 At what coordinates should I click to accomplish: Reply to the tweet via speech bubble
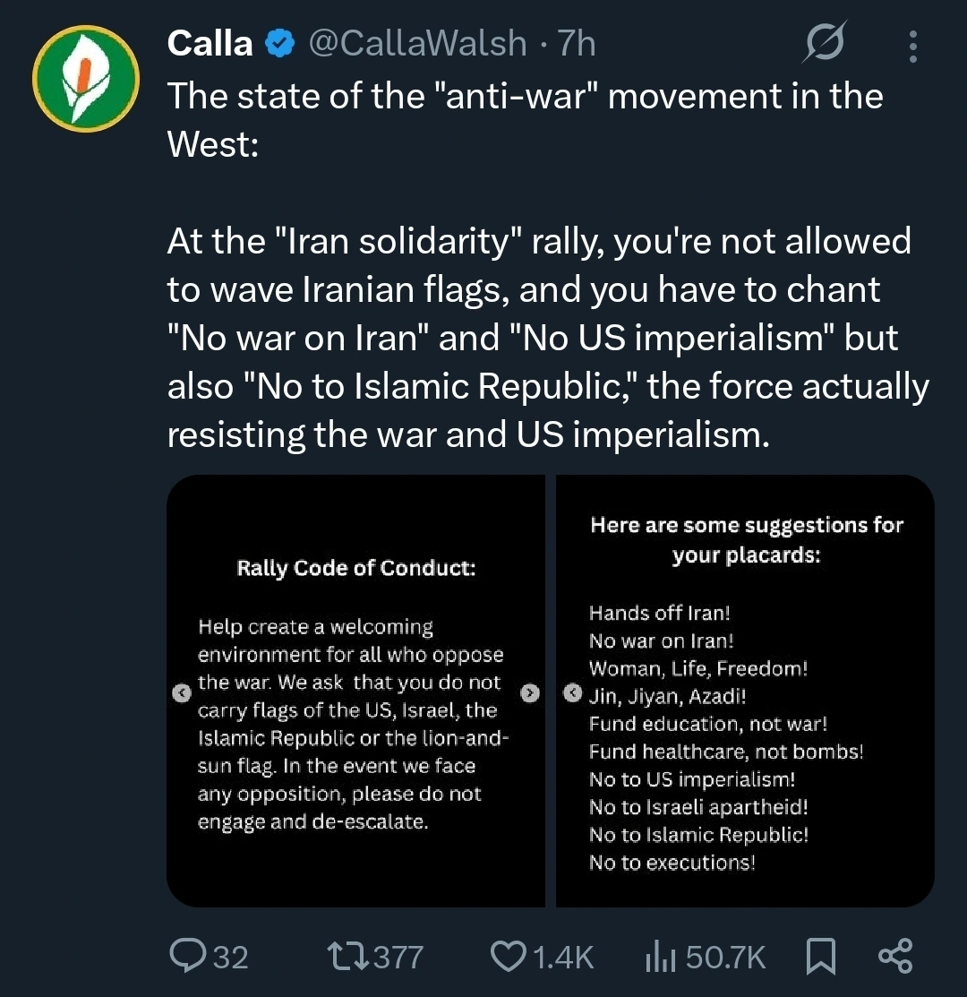point(188,957)
